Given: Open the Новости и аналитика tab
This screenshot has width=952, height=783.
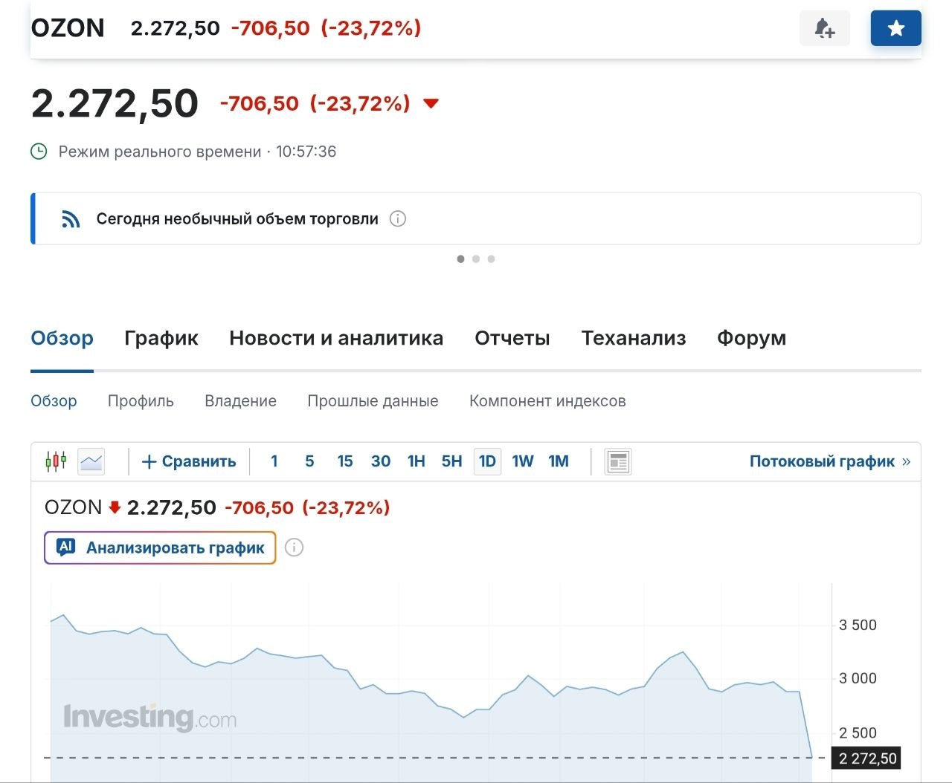Looking at the screenshot, I should pos(336,338).
